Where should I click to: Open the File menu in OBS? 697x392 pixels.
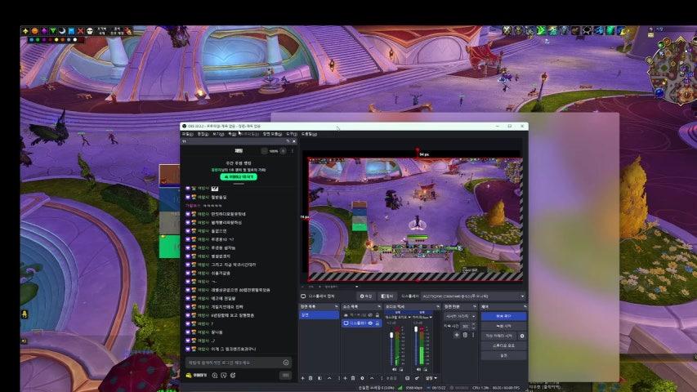tap(188, 134)
